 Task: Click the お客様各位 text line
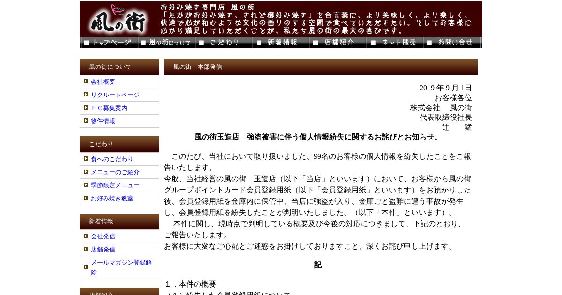pos(453,98)
